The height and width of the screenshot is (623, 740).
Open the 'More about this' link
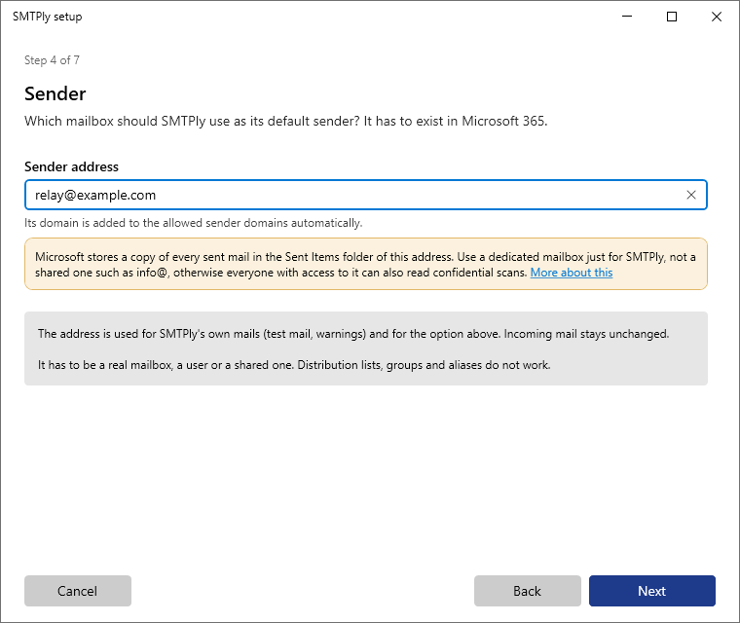[571, 273]
